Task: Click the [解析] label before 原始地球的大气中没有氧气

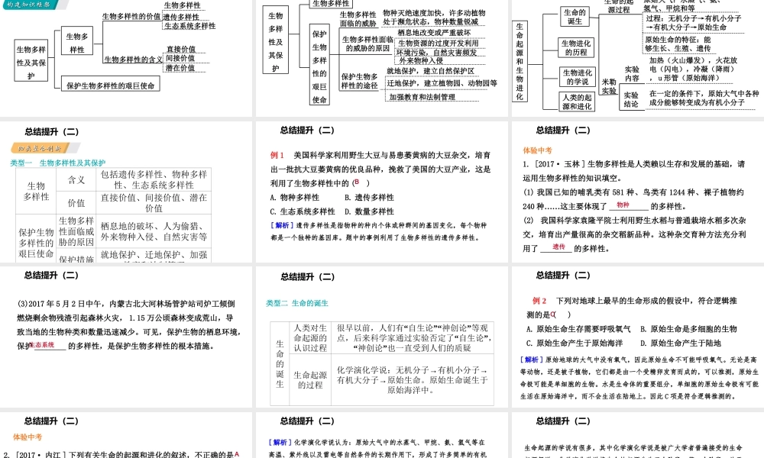Action: point(532,360)
